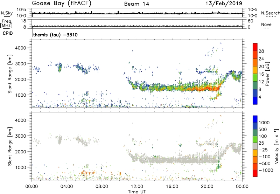
Task: Click the 'Goose Bay (fitACF)' title
Action: tap(62, 4)
